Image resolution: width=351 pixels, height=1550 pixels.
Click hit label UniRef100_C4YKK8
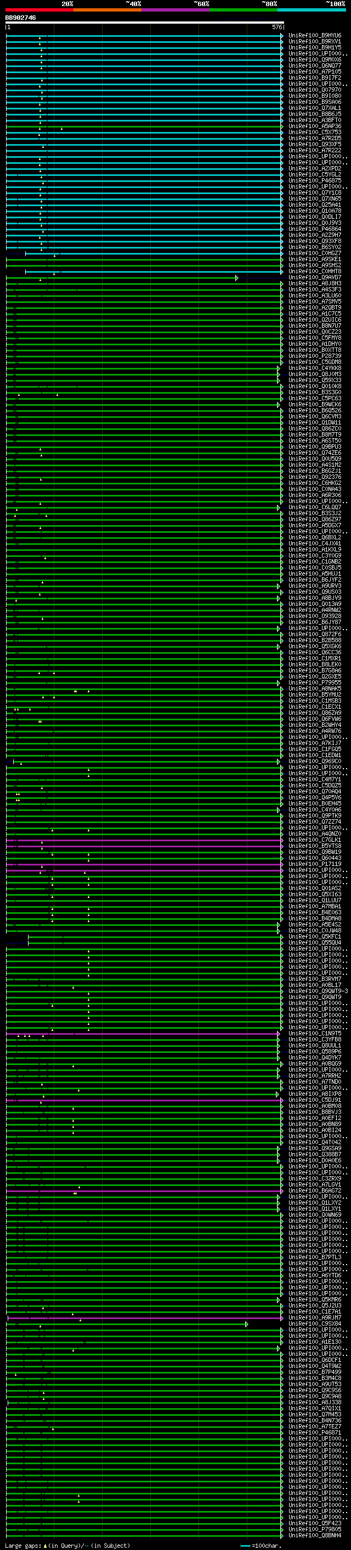pos(315,368)
